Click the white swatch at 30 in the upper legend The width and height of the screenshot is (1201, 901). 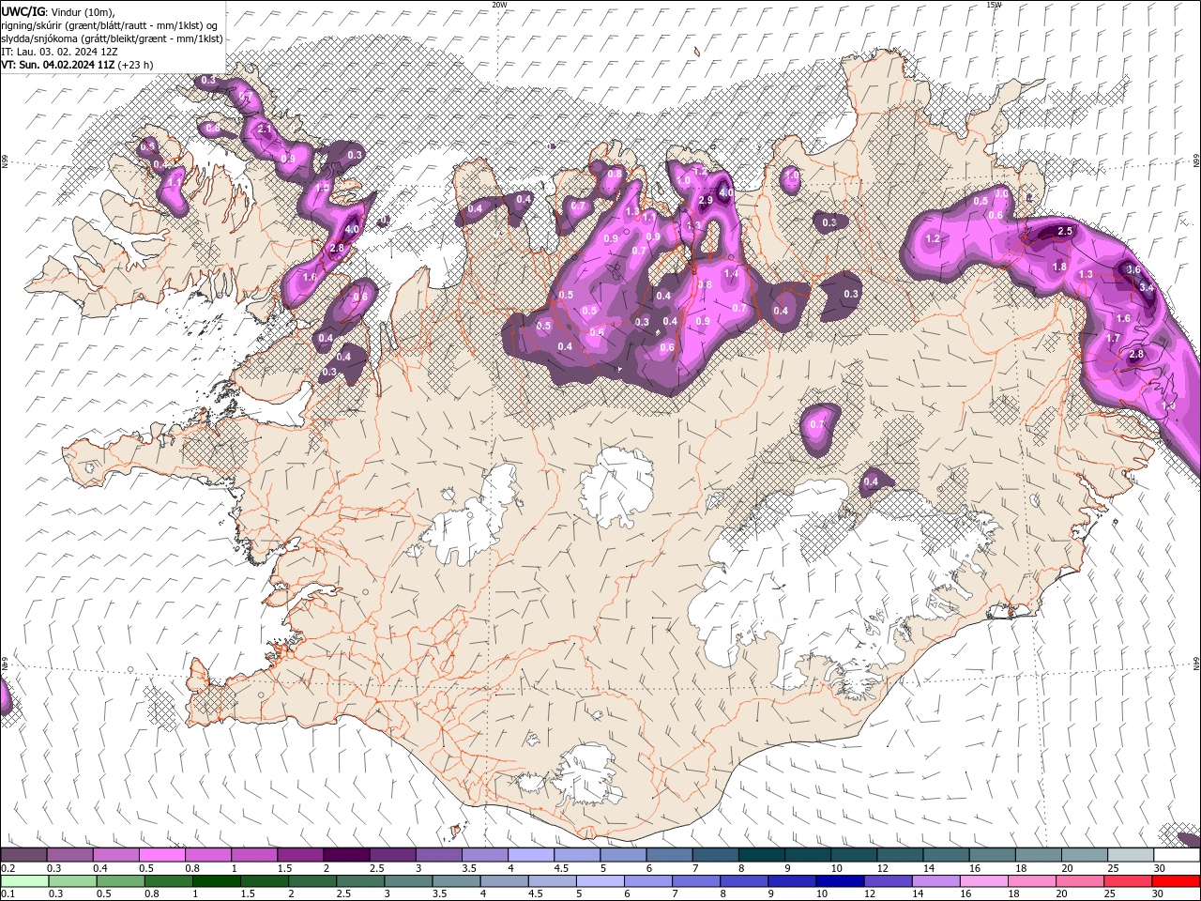coord(1176,855)
